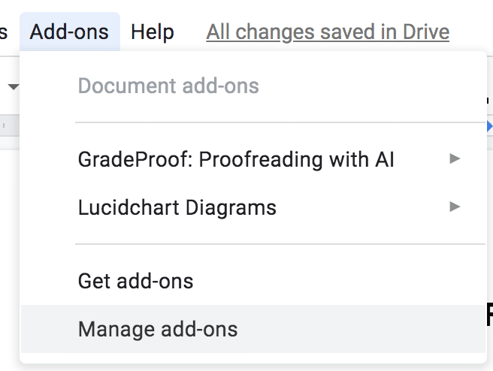
Task: Click the greyed-out Document add-ons header
Action: point(168,86)
